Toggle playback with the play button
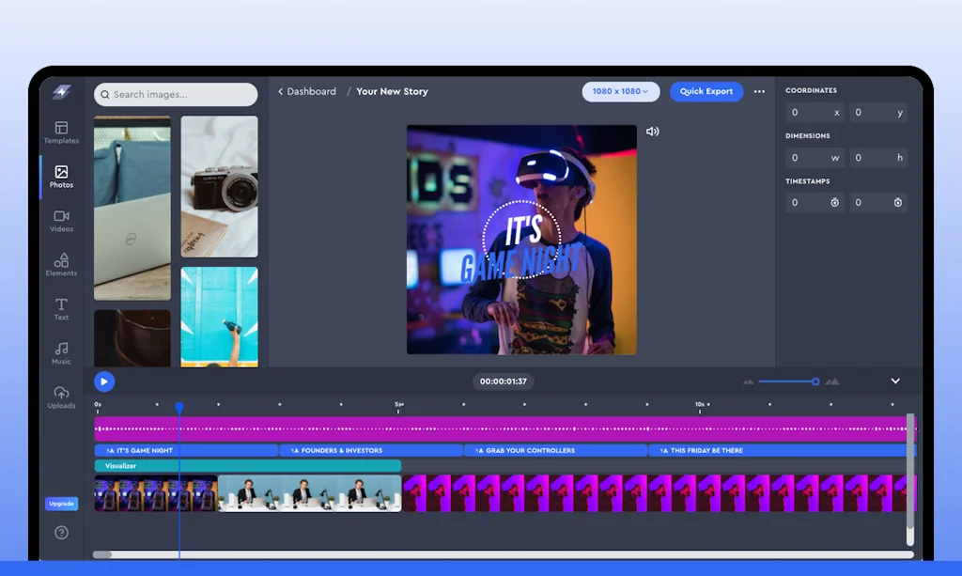 click(x=104, y=381)
